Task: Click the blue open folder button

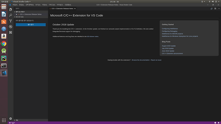Action: click(x=31, y=25)
